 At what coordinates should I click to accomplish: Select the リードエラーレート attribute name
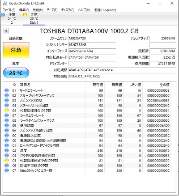point(32,90)
